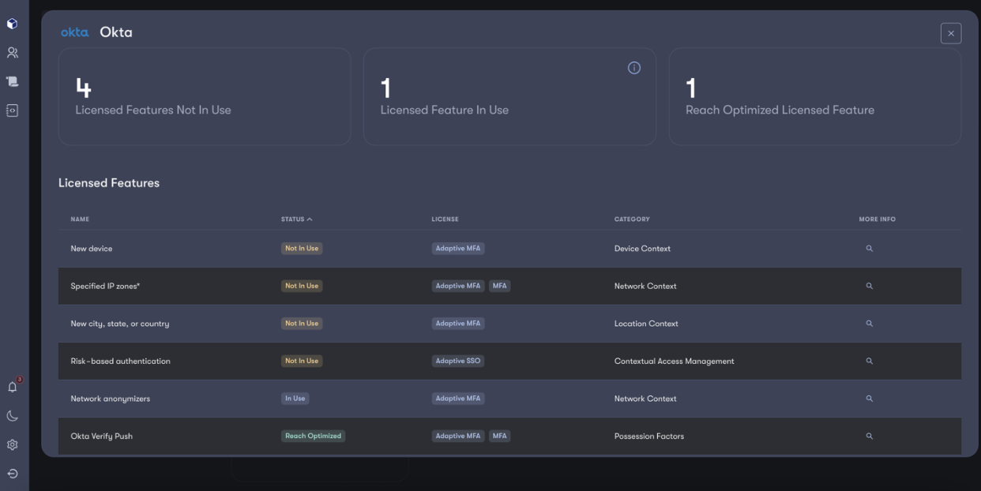Click MFA tag in Specified IP zones row
This screenshot has width=981, height=491.
tap(499, 286)
